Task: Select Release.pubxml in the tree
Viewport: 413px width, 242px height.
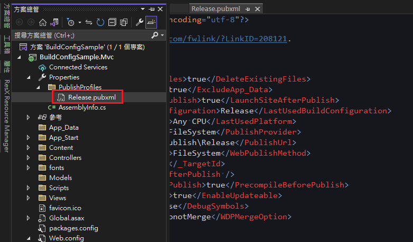Action: (91, 97)
